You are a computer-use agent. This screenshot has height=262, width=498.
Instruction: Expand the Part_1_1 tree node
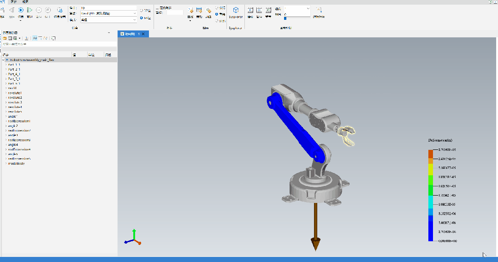[x=6, y=65]
